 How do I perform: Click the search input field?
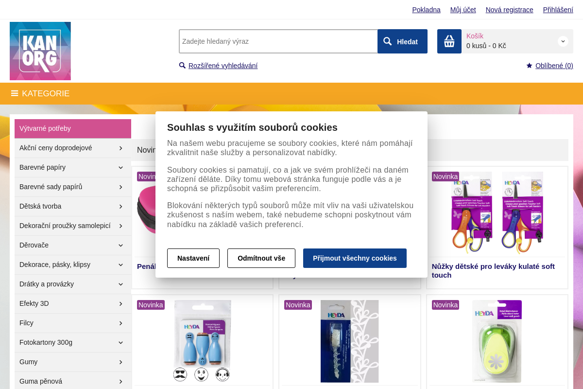point(278,41)
